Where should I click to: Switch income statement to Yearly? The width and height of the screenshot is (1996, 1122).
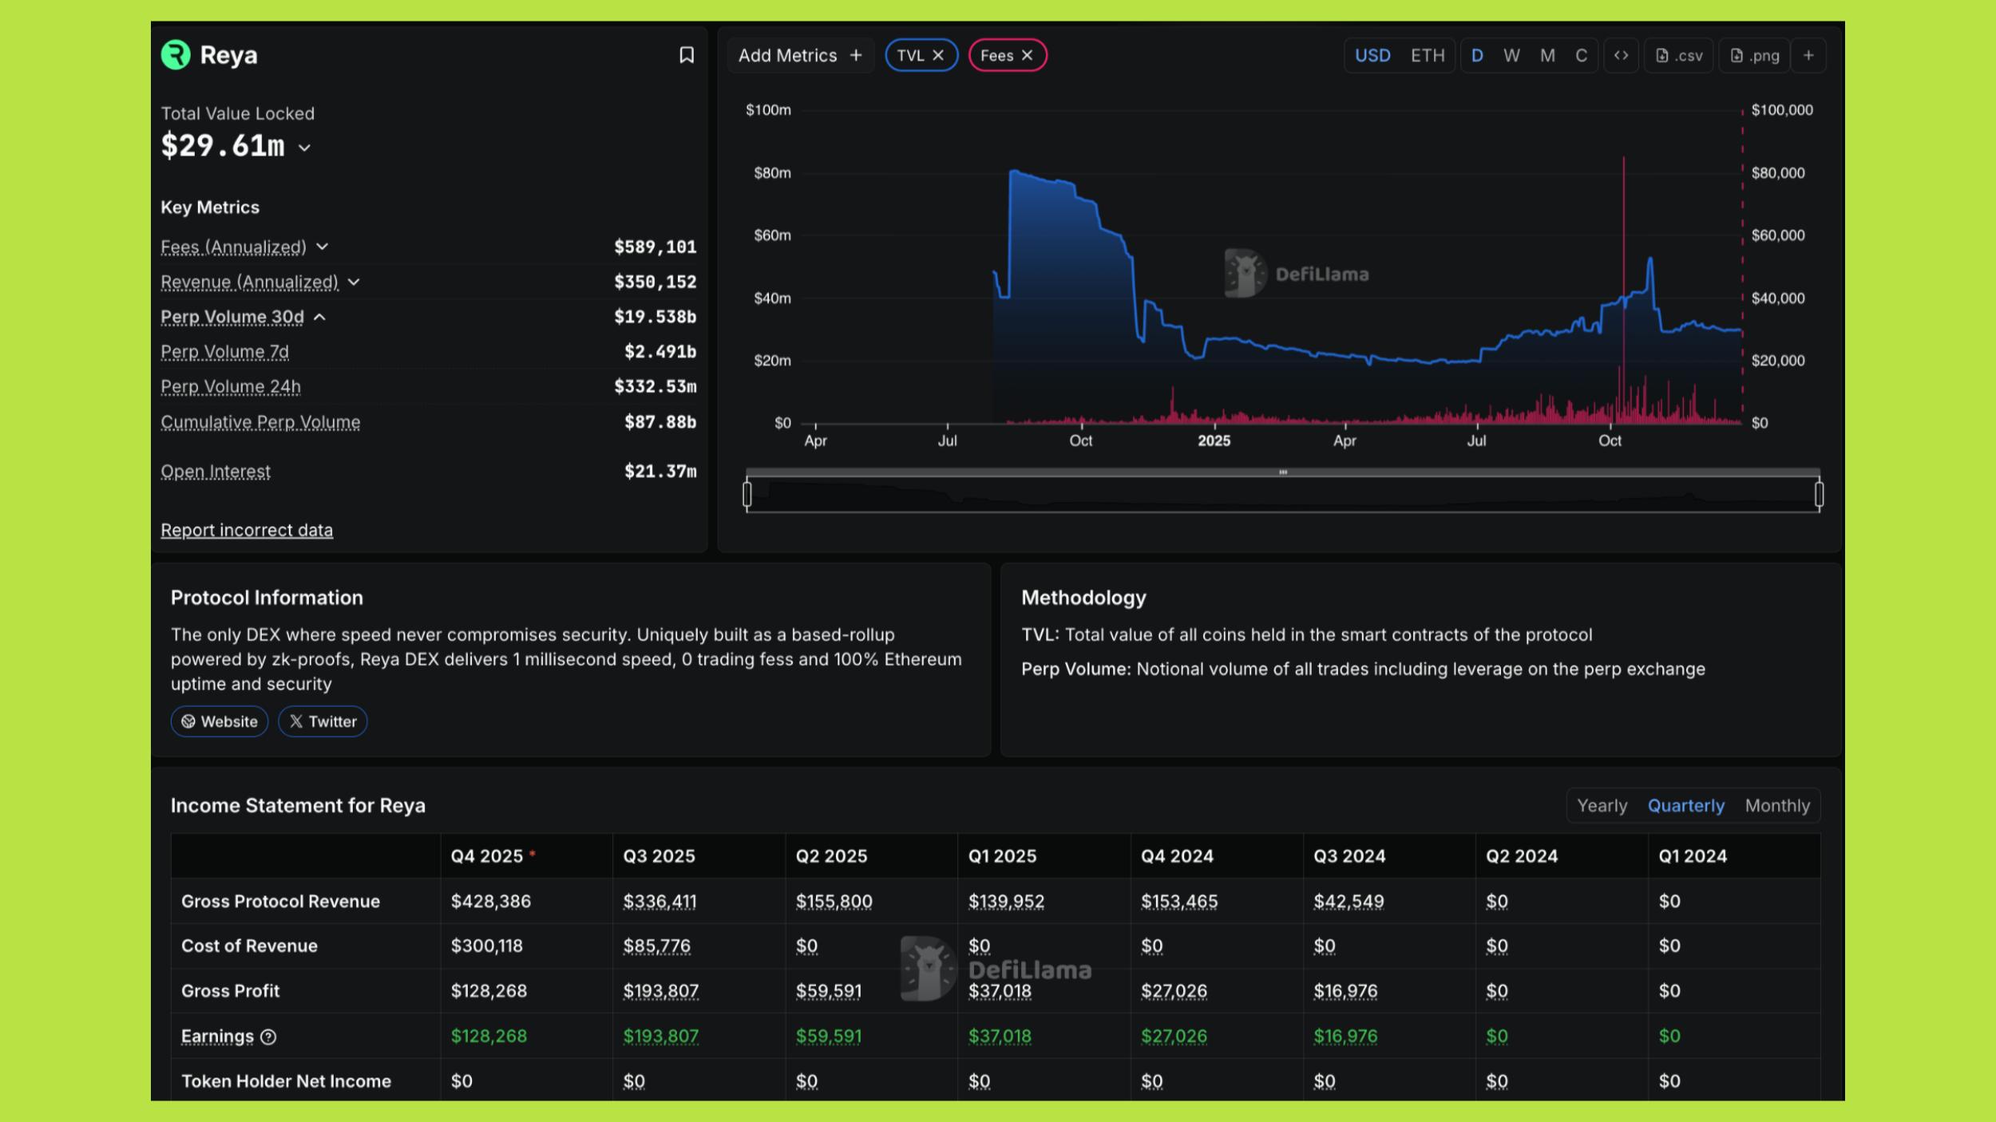coord(1602,805)
